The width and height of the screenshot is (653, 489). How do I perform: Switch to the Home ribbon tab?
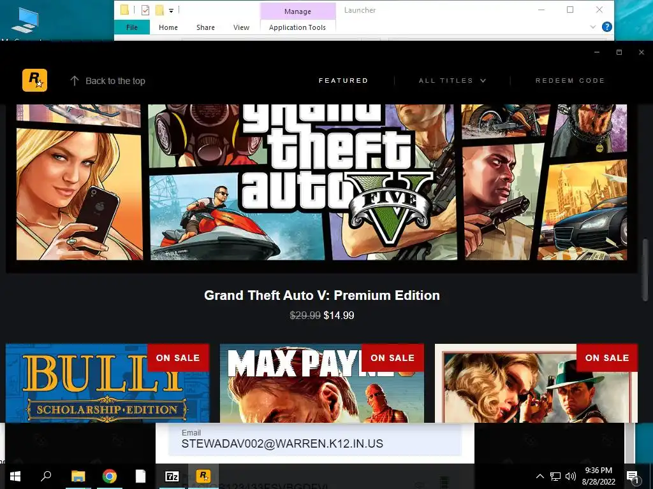click(168, 27)
